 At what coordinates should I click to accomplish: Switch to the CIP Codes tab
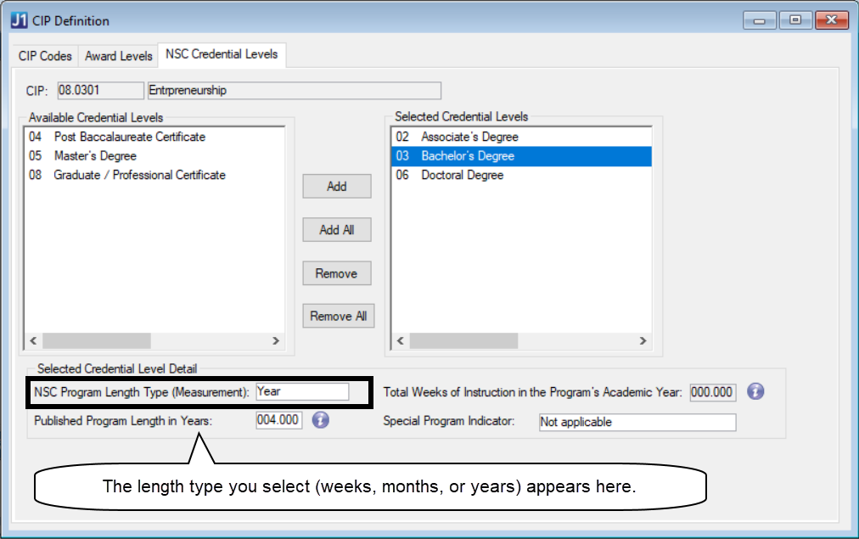[x=45, y=56]
